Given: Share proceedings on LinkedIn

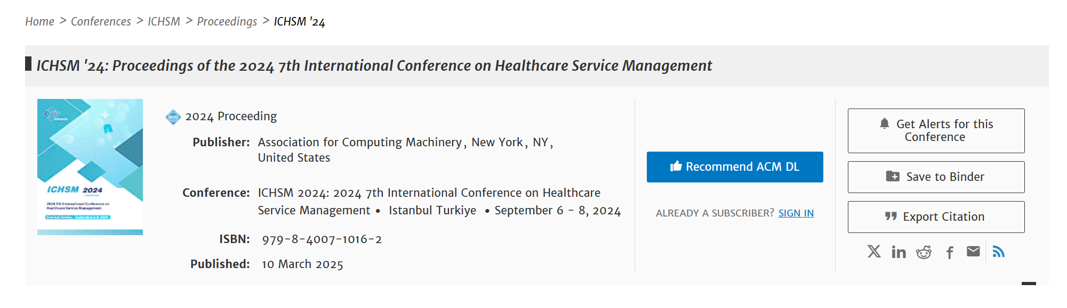Looking at the screenshot, I should coord(898,252).
